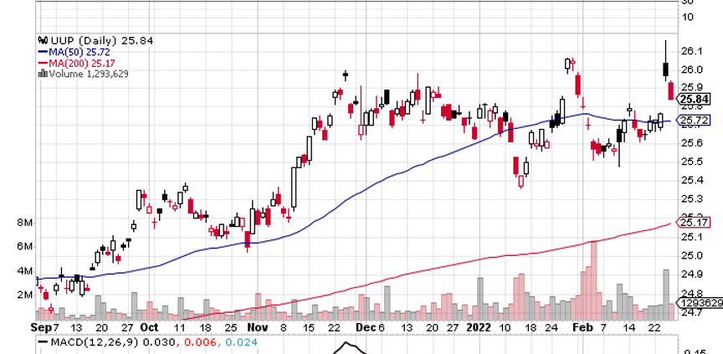This screenshot has width=723, height=354.
Task: Click the 26.0 price axis label
Action: click(692, 69)
